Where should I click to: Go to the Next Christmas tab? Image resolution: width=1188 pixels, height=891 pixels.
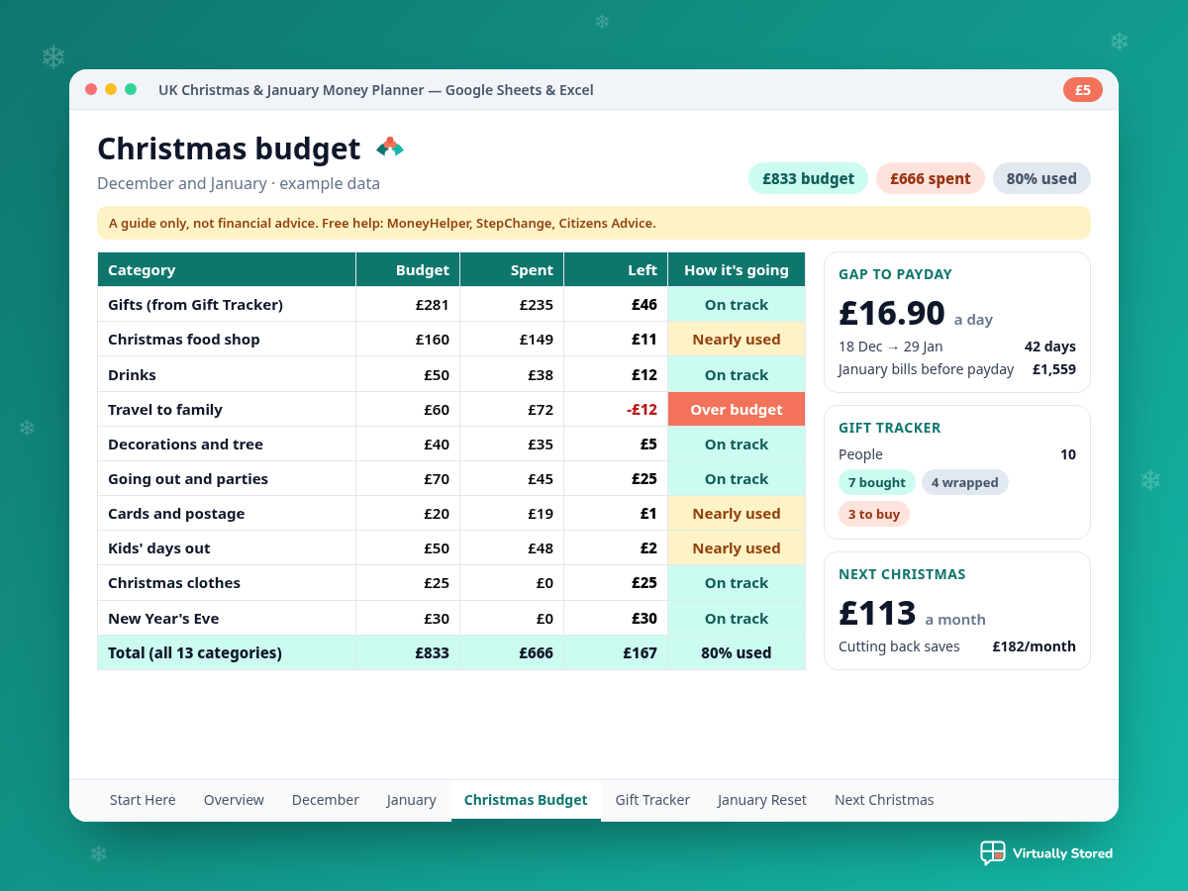click(x=884, y=800)
